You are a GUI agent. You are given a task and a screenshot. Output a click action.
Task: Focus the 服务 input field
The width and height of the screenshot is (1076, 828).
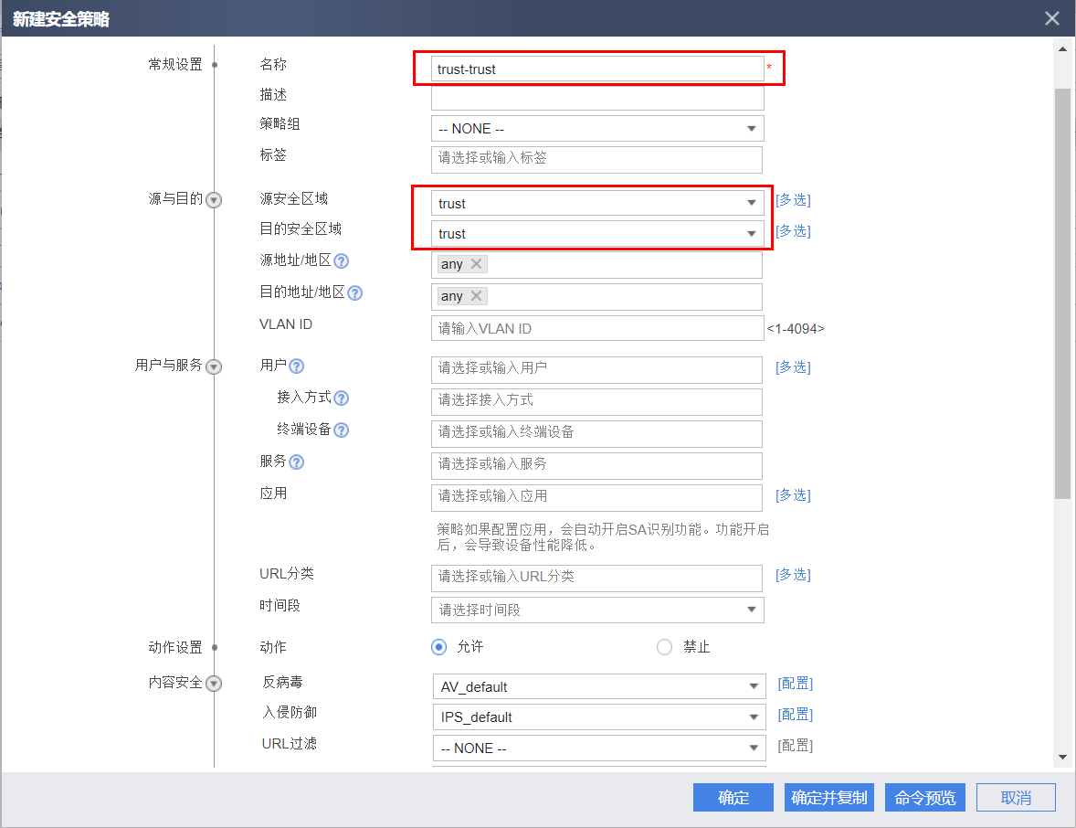(x=596, y=465)
